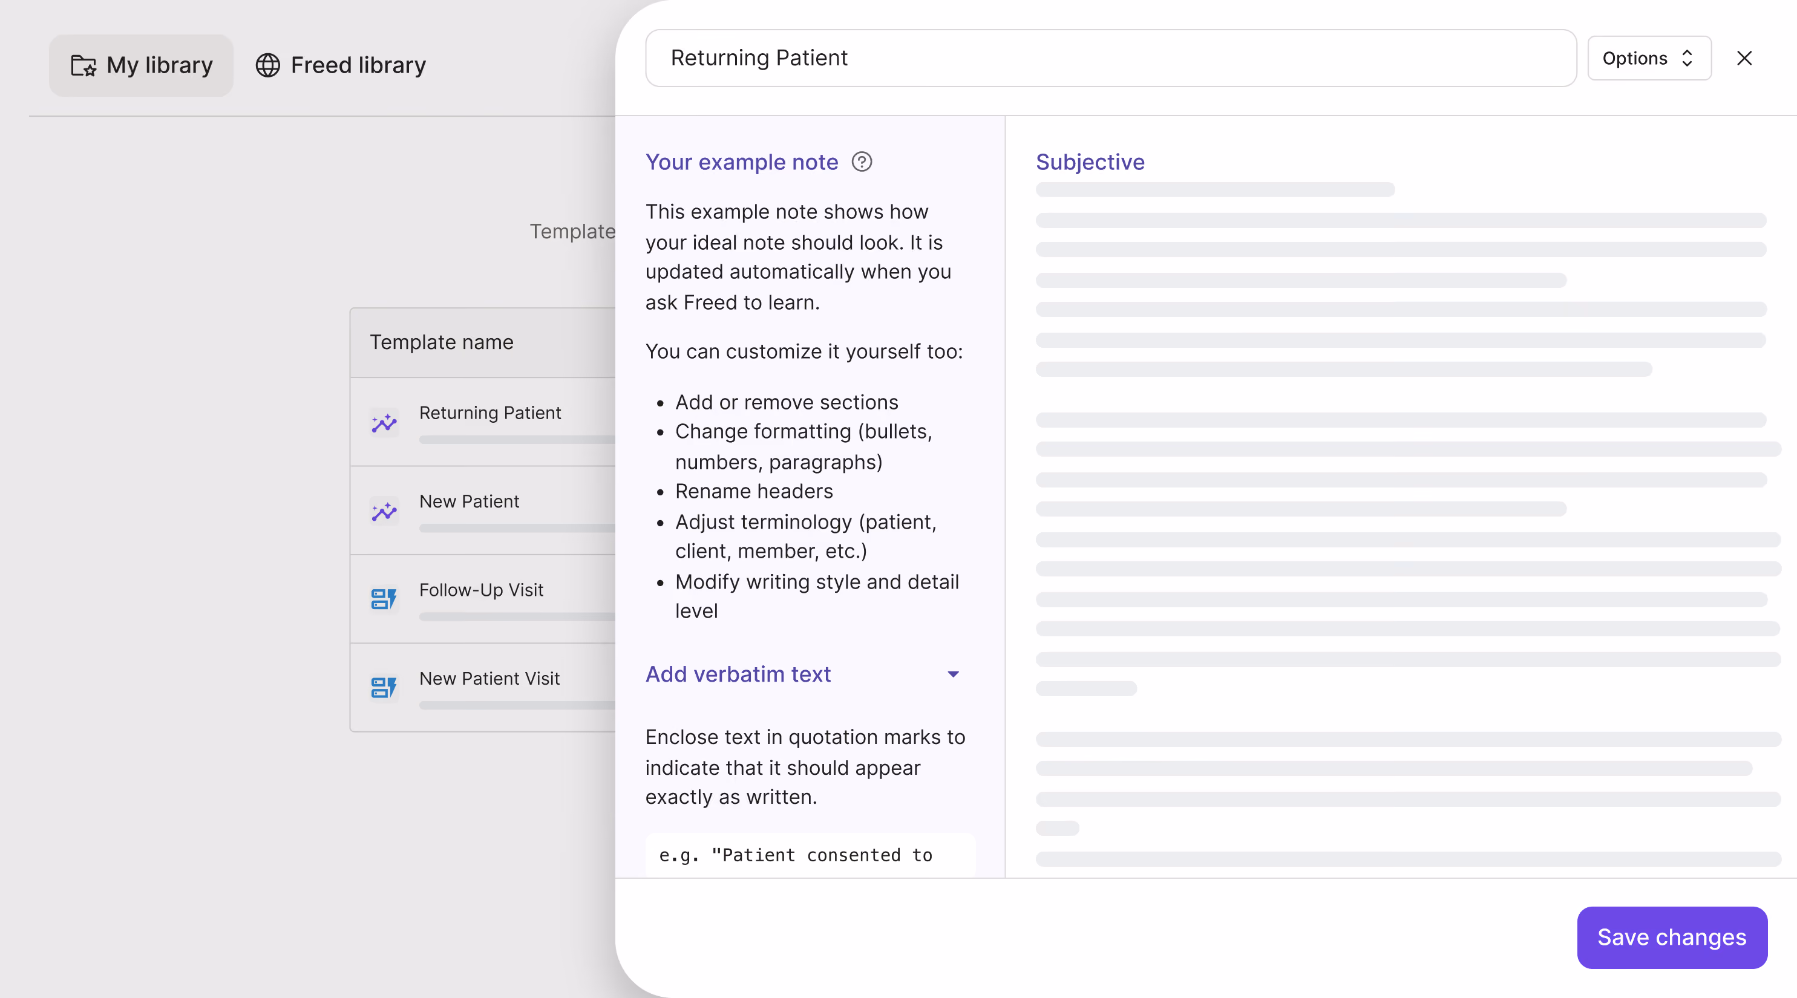The height and width of the screenshot is (998, 1797).
Task: Open the New Patient template row
Action: (x=483, y=510)
